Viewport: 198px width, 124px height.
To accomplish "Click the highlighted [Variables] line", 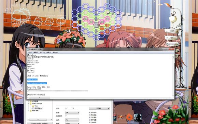I will click(32, 80).
